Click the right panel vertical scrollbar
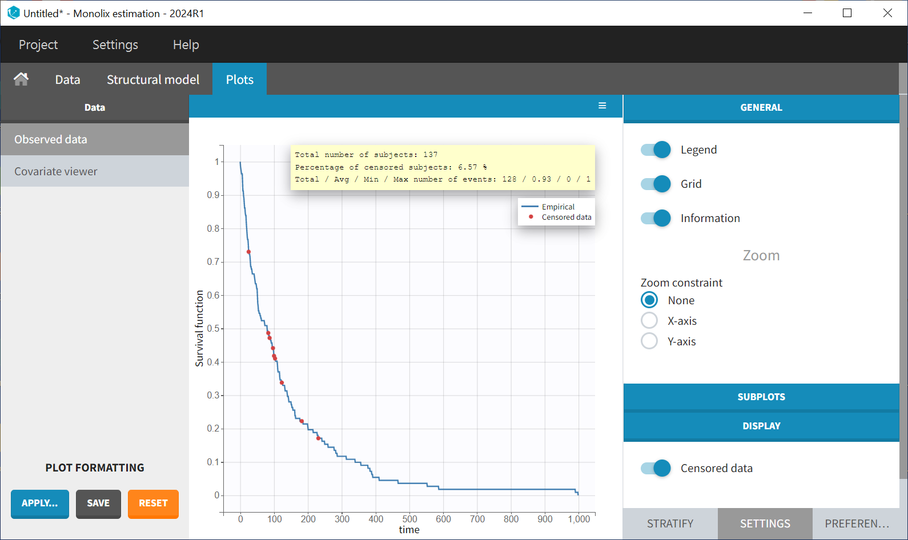The height and width of the screenshot is (540, 908). coord(903,285)
